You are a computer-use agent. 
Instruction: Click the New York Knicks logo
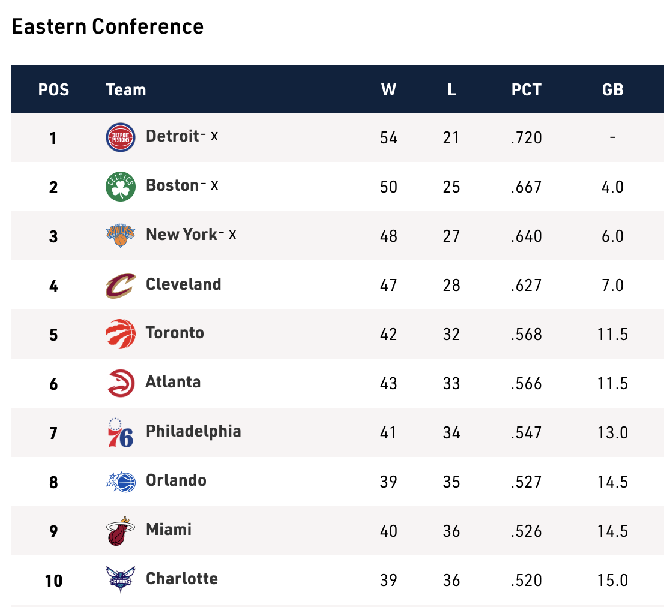121,236
